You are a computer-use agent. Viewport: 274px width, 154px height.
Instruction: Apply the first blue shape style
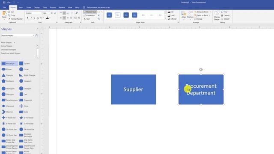click(x=109, y=15)
